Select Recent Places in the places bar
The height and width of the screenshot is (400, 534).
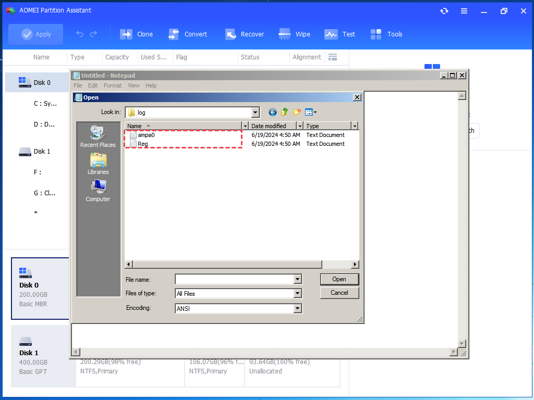point(98,136)
